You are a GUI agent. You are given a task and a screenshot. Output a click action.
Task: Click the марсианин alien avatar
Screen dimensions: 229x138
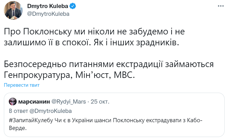[x=12, y=101]
